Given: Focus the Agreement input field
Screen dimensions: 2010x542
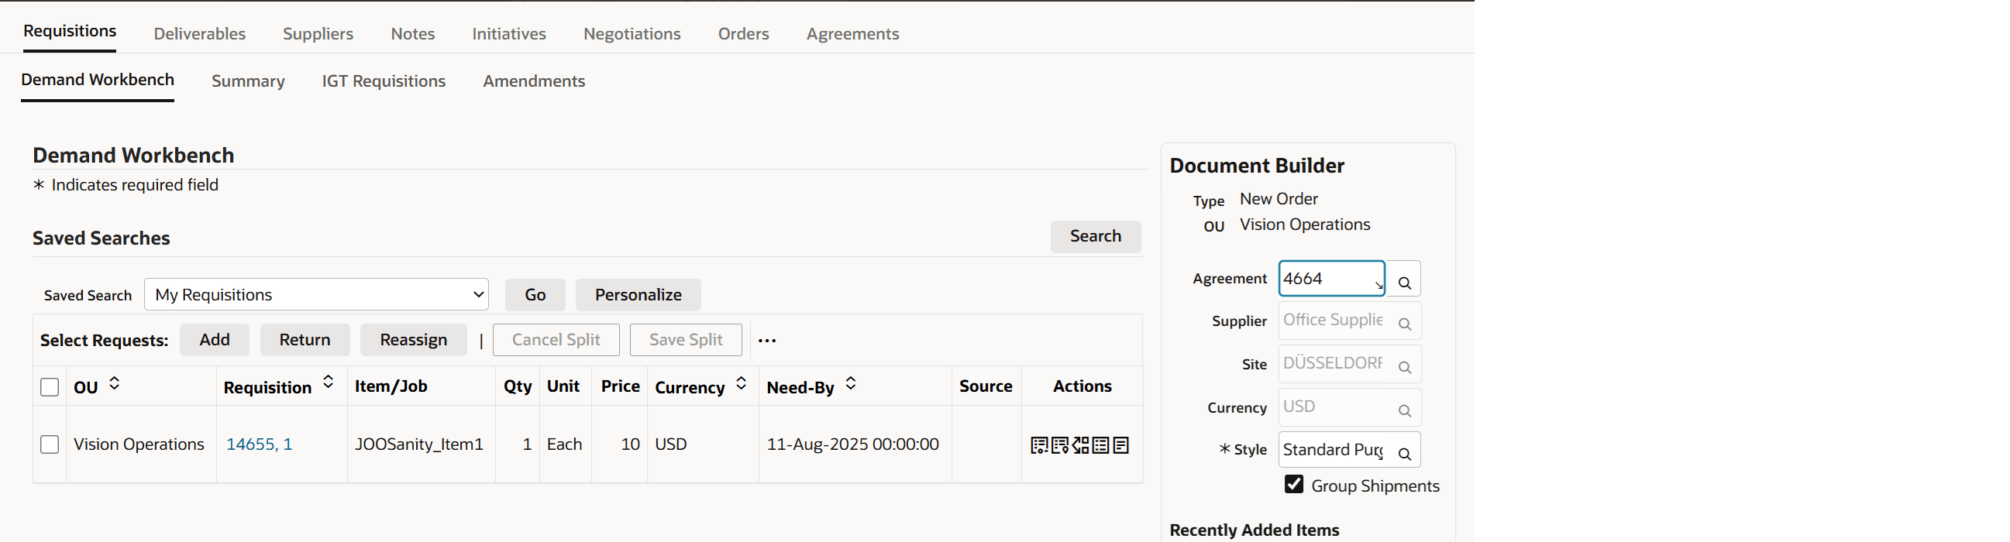Looking at the screenshot, I should [1327, 279].
